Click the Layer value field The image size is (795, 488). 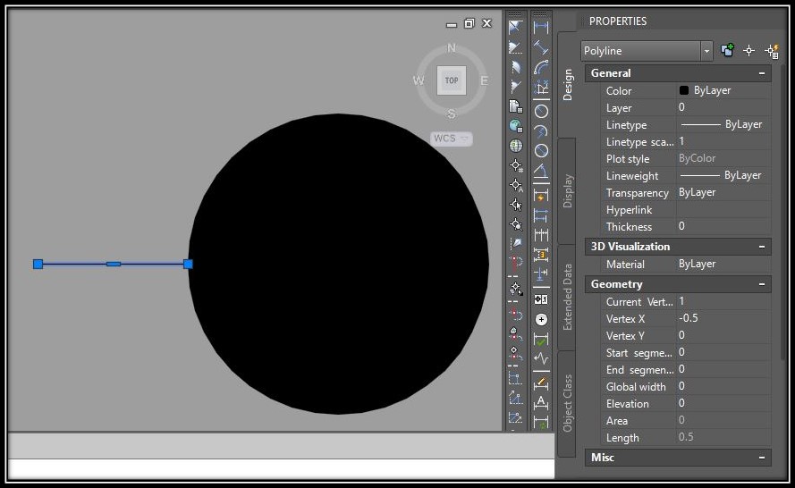click(723, 107)
